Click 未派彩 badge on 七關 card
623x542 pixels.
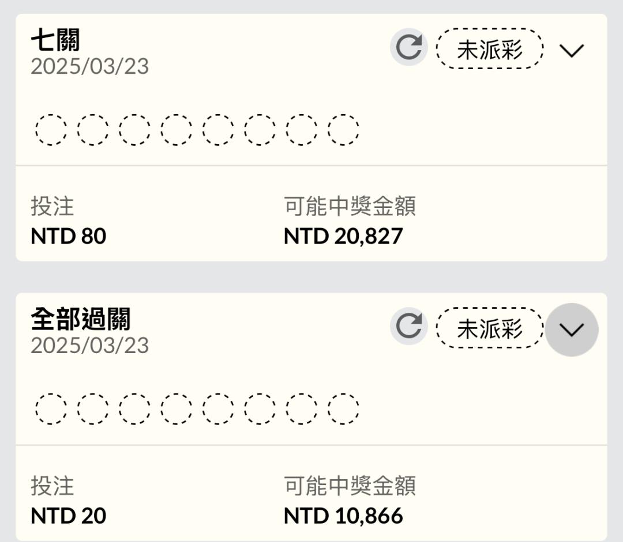(489, 50)
